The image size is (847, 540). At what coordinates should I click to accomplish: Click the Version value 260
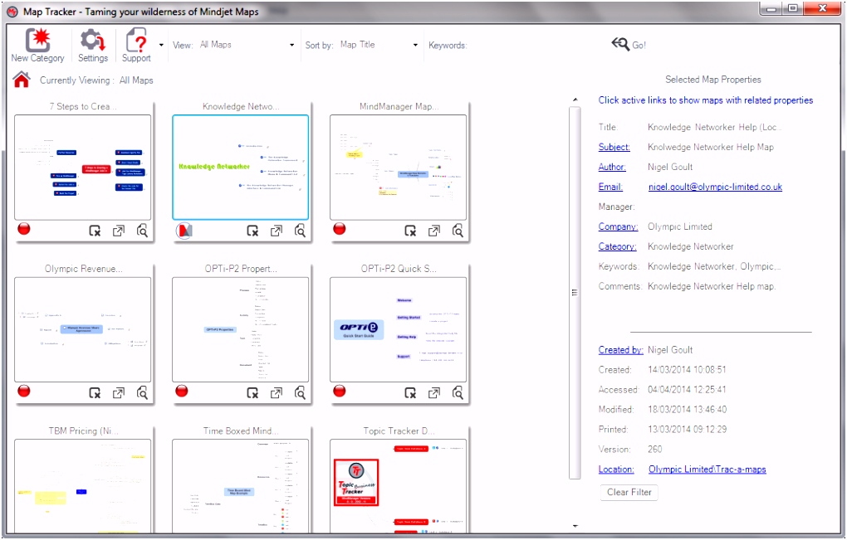(654, 450)
